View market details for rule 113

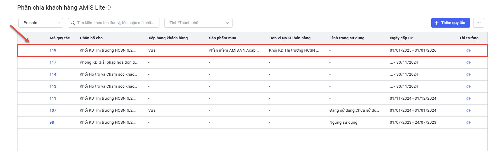[x=468, y=86]
